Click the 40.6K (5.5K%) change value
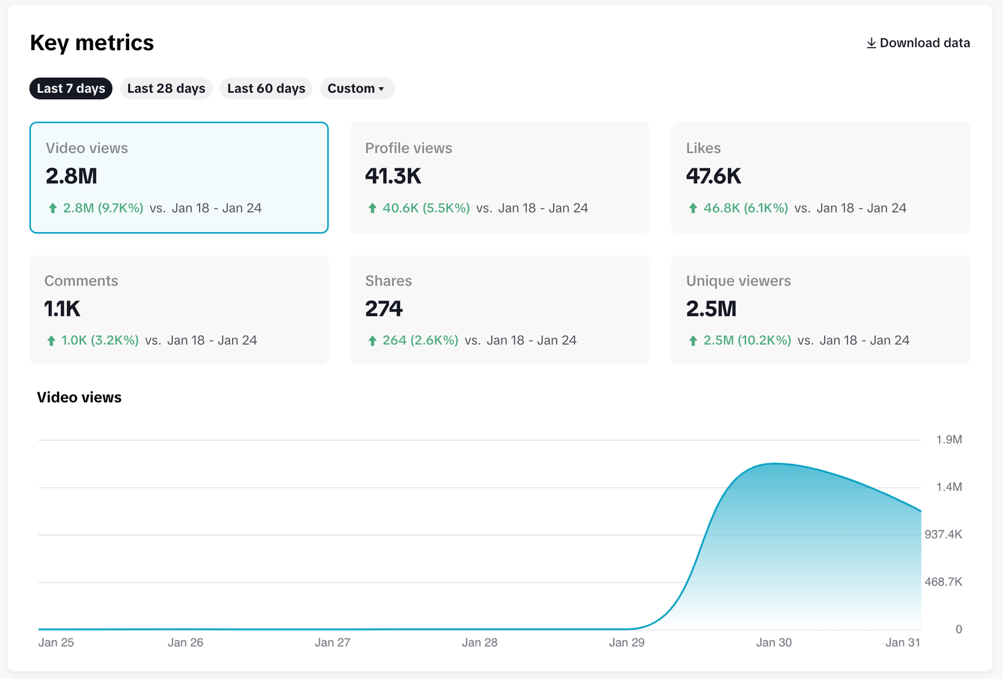Image resolution: width=1003 pixels, height=679 pixels. pos(426,208)
